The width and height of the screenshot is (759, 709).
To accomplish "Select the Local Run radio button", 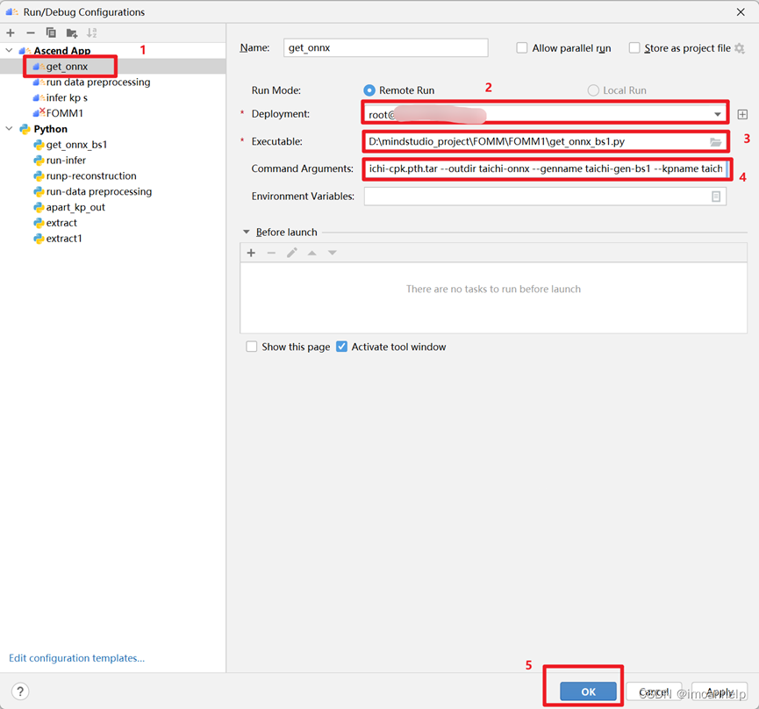I will pos(594,89).
